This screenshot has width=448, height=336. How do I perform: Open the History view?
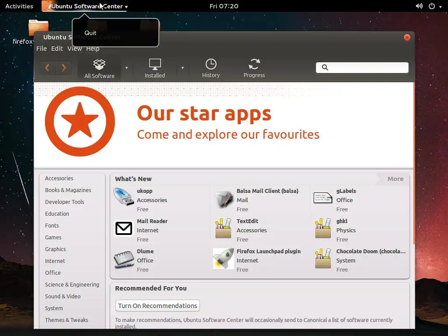[x=211, y=69]
